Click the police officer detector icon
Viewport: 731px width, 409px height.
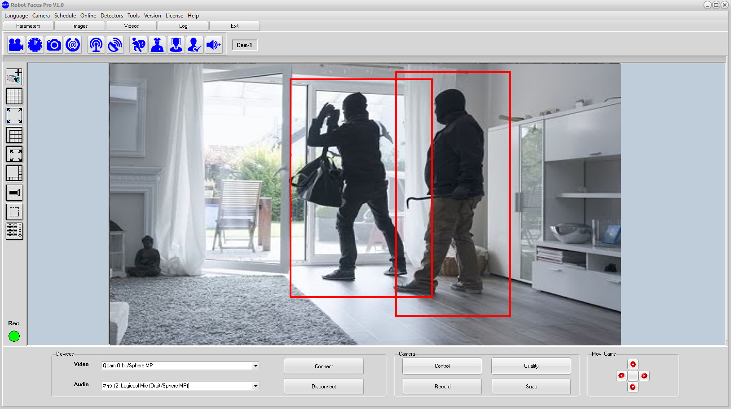pyautogui.click(x=157, y=45)
